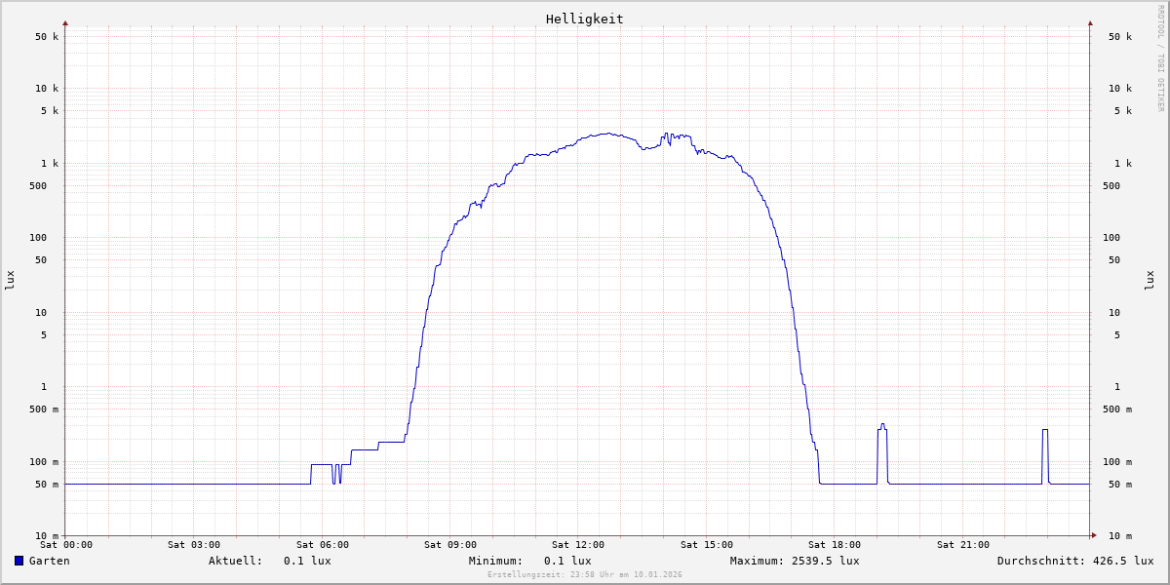The width and height of the screenshot is (1170, 585).
Task: Click the red arrow ending the time axis
Action: [x=1094, y=535]
